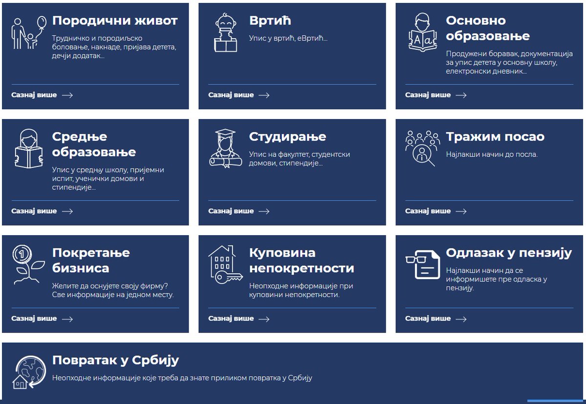586x404 pixels.
Task: Click Сазнај више under Студирање
Action: 231,211
